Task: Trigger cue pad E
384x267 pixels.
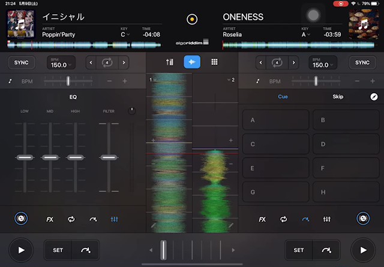Action: pos(276,168)
